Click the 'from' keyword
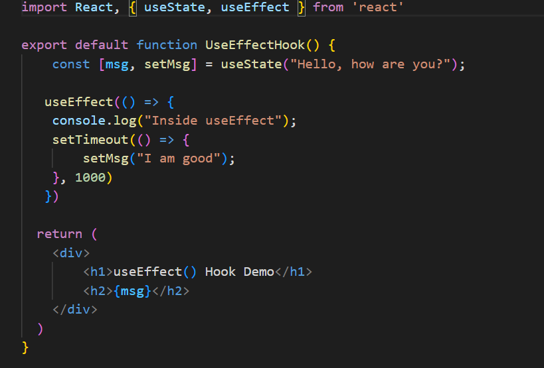This screenshot has height=368, width=544. [328, 7]
